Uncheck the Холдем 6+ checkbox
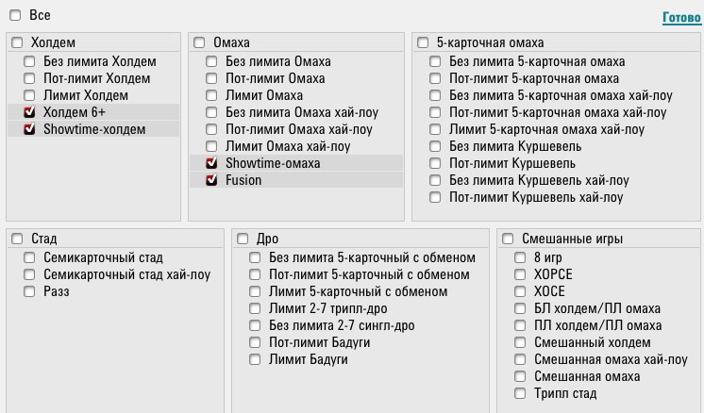The width and height of the screenshot is (704, 413). (29, 112)
